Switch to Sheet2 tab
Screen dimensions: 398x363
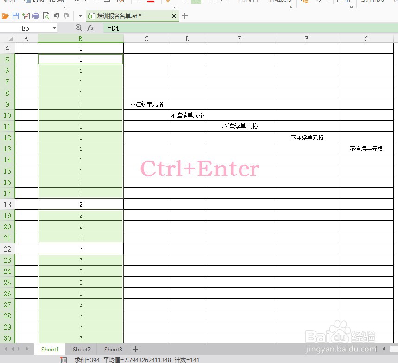(x=82, y=349)
